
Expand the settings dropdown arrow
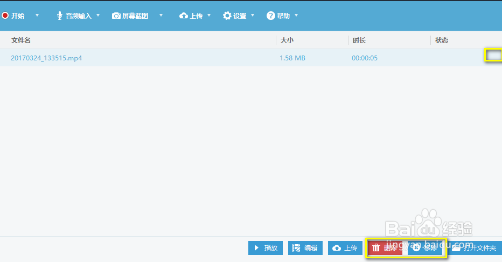(253, 16)
